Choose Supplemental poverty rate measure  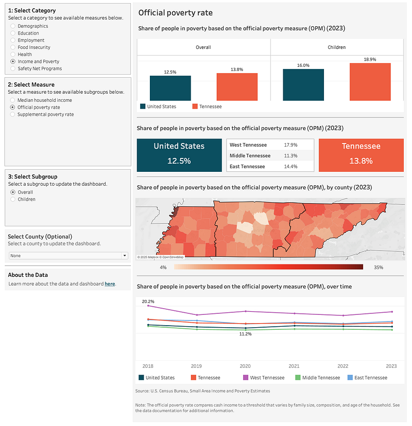click(13, 114)
